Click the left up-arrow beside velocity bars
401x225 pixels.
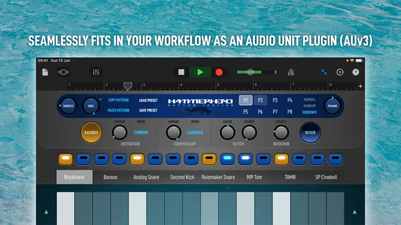point(46,212)
